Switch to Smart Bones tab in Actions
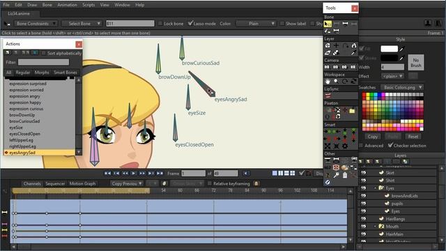446x251 pixels. 66,73
